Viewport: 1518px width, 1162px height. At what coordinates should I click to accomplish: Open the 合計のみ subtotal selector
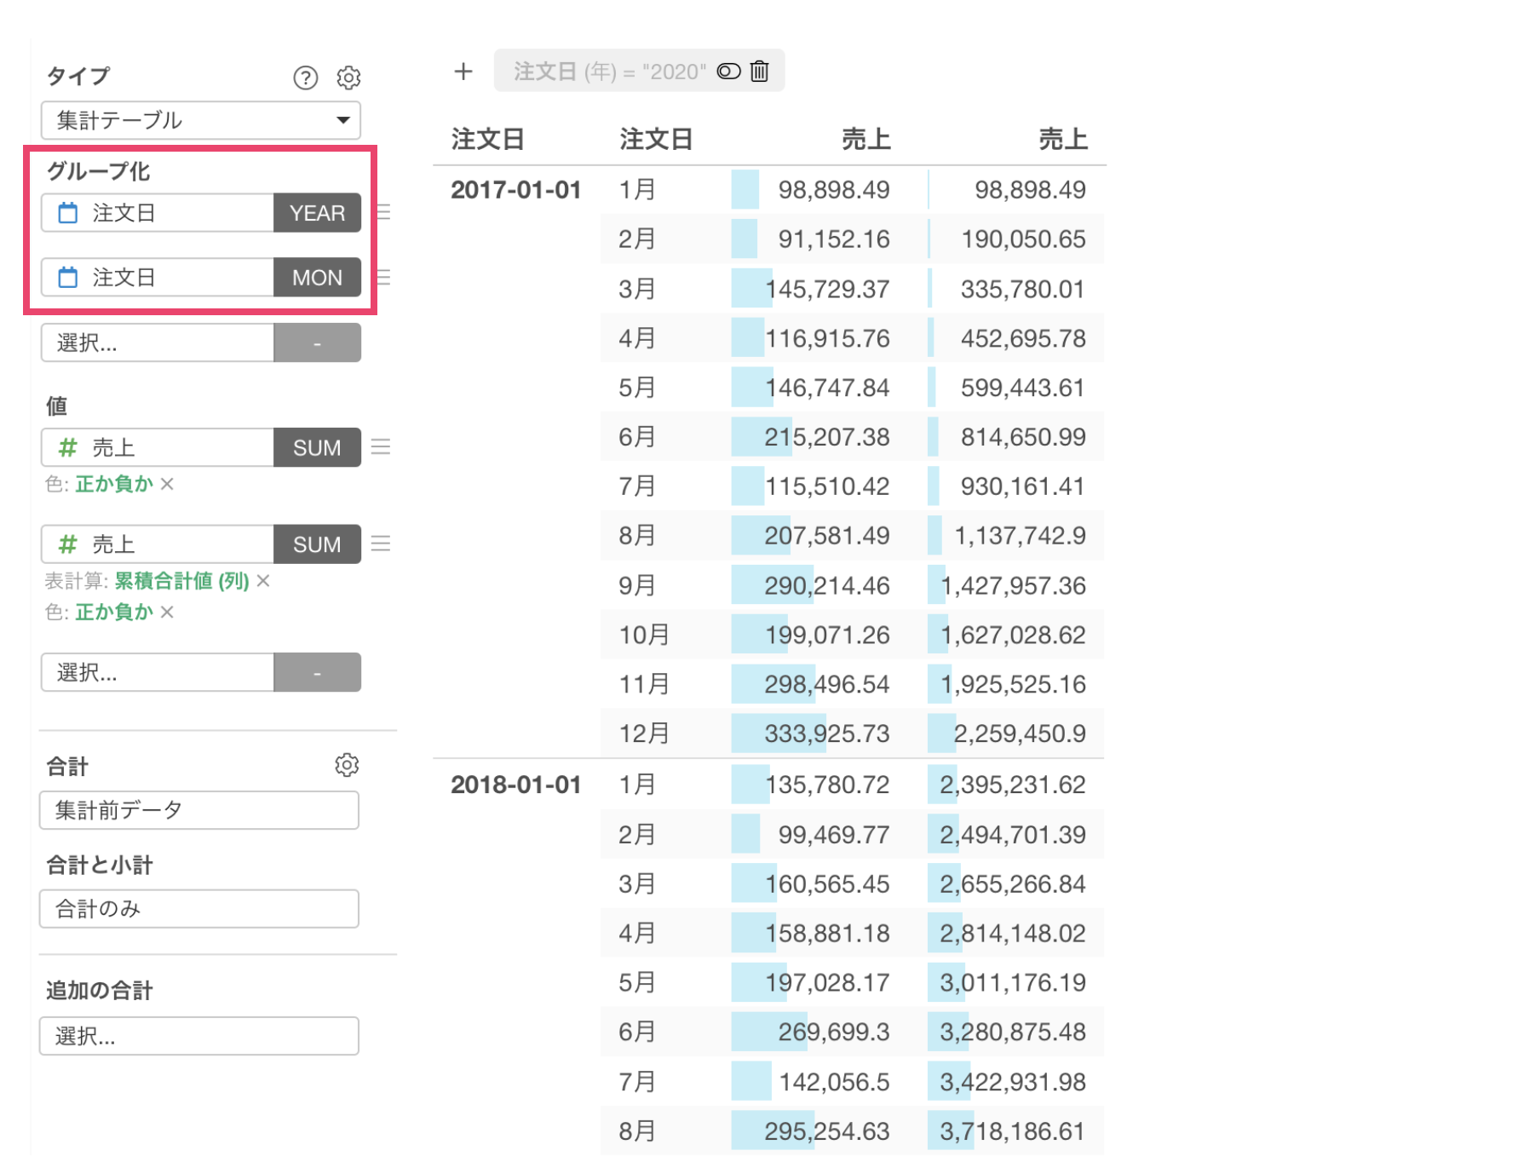pos(199,909)
